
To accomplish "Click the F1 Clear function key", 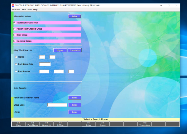I will pos(19,124).
